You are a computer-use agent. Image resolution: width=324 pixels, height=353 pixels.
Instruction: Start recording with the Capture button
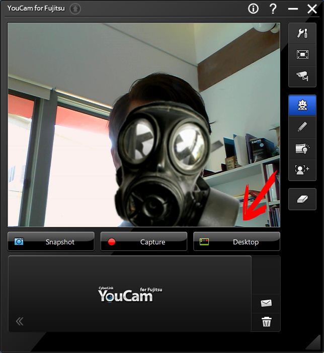click(x=144, y=242)
